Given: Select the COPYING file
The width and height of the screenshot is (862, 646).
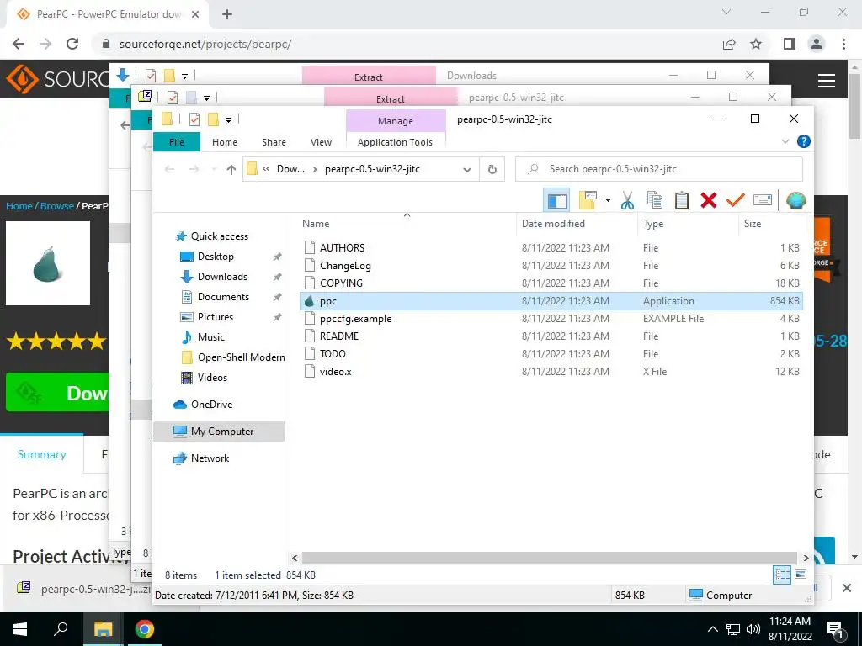Looking at the screenshot, I should tap(551, 283).
